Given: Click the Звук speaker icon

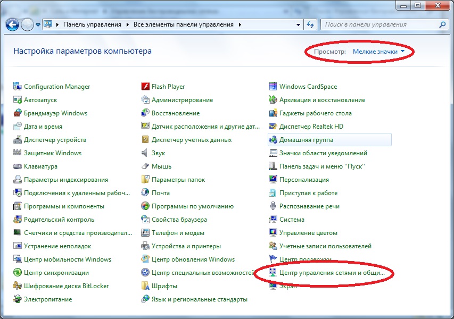Looking at the screenshot, I should [x=144, y=153].
